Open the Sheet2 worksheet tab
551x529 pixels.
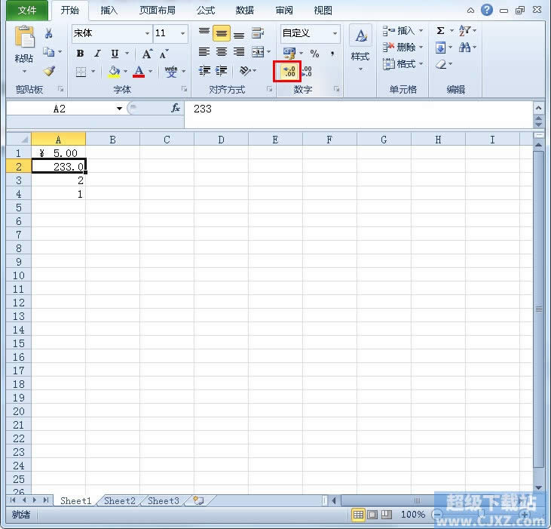point(120,500)
